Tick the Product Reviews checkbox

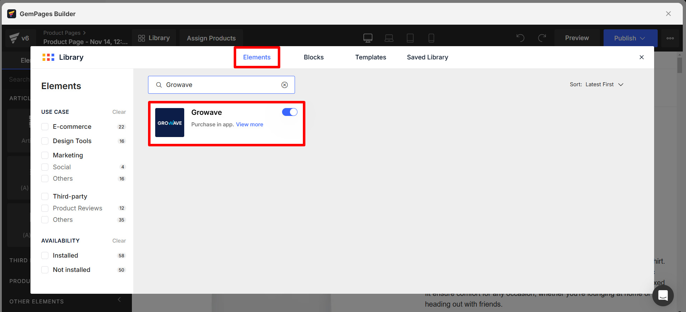[45, 208]
